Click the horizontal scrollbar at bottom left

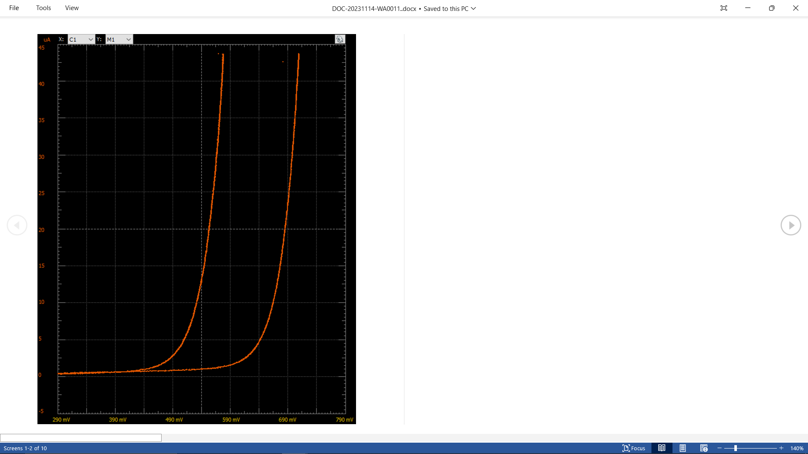click(81, 437)
